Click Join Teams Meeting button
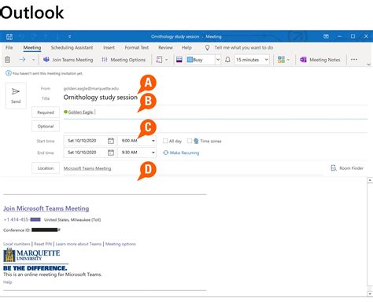The image size is (373, 302). pos(68,60)
